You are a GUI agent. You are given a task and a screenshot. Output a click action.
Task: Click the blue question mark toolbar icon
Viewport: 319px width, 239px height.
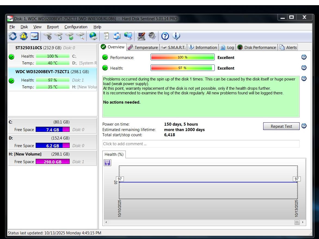165,36
